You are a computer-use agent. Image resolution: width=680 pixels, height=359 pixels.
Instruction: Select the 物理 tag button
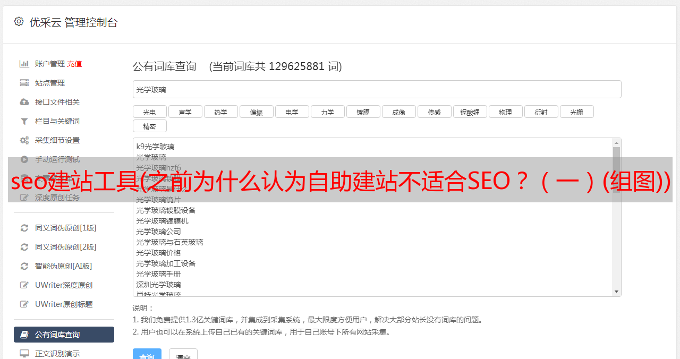coord(506,112)
